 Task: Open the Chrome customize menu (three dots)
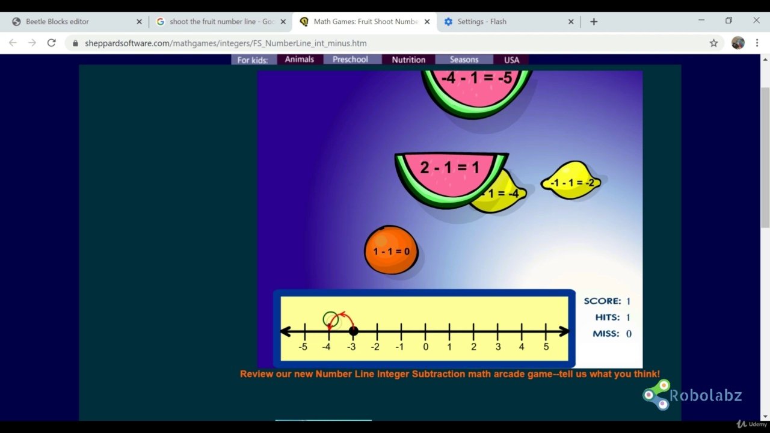pos(757,43)
